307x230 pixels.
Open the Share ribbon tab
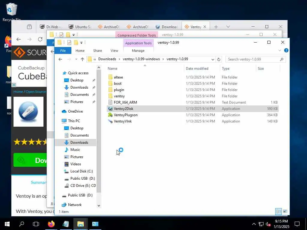(97, 51)
